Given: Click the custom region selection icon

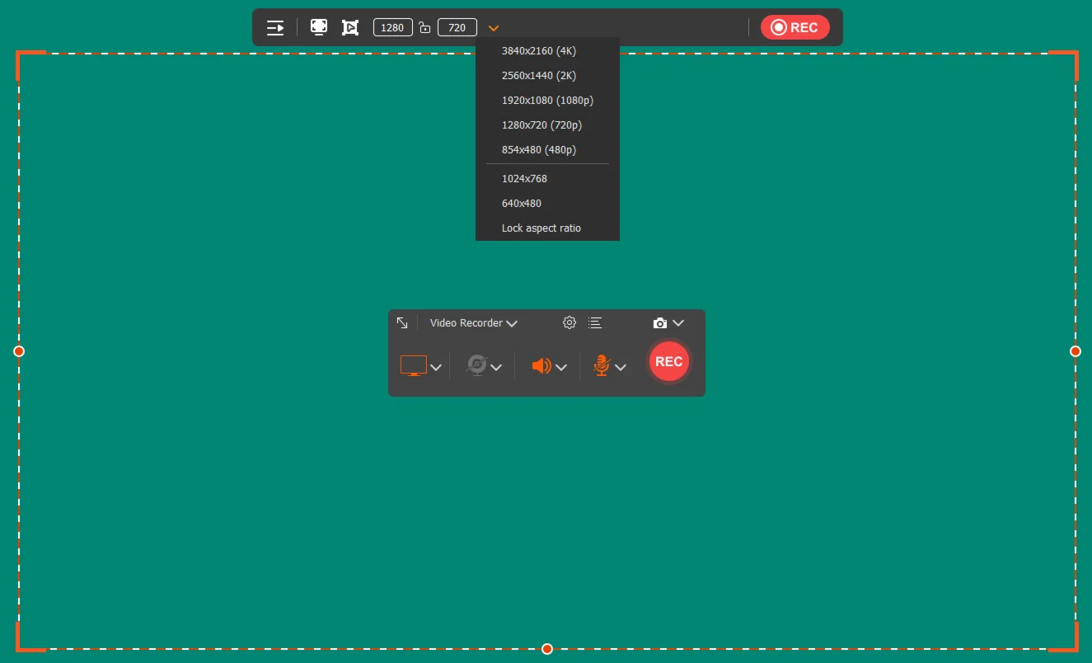Looking at the screenshot, I should pyautogui.click(x=350, y=27).
